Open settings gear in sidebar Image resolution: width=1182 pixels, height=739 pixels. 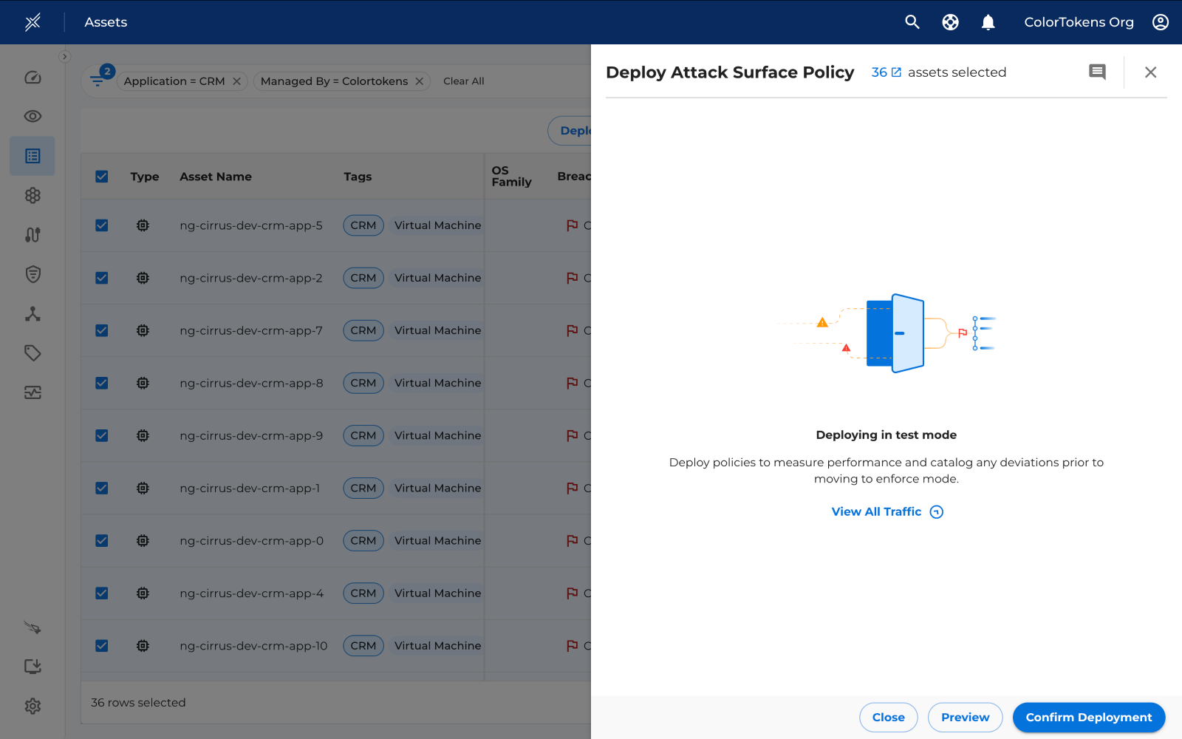33,706
